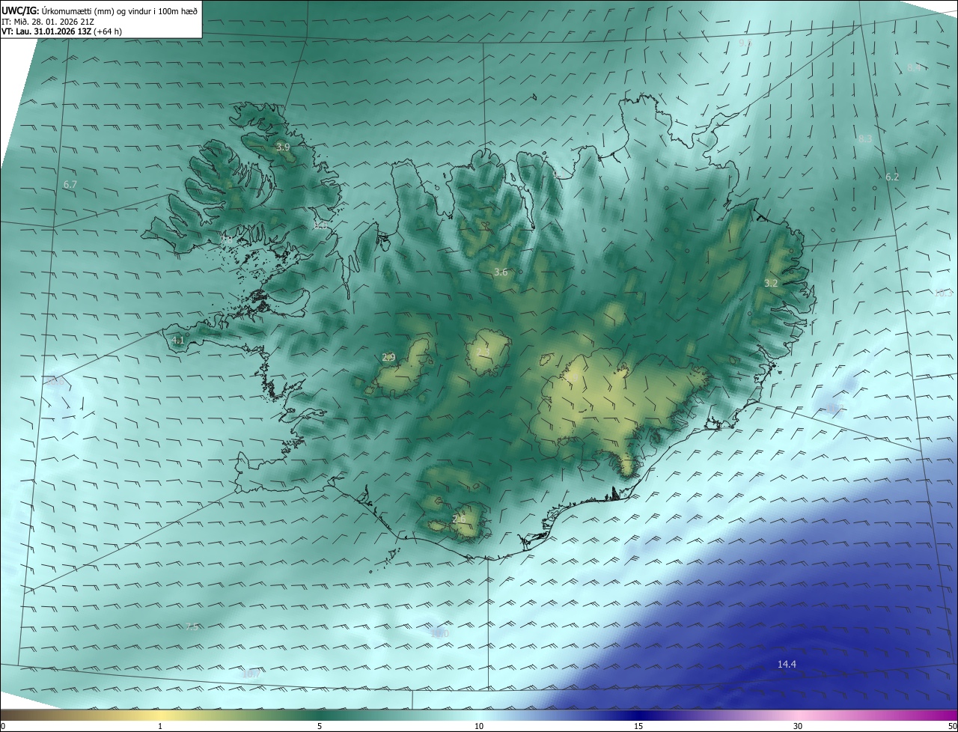958x732 pixels.
Task: Click the 3.6 value label in north Iceland
Action: (x=501, y=272)
